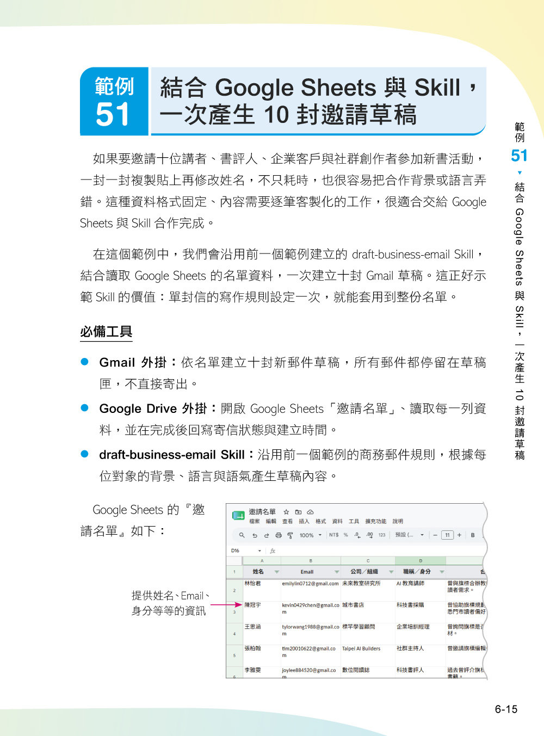The height and width of the screenshot is (736, 544).
Task: Click cell Taipei AI Builders
Action: (368, 655)
